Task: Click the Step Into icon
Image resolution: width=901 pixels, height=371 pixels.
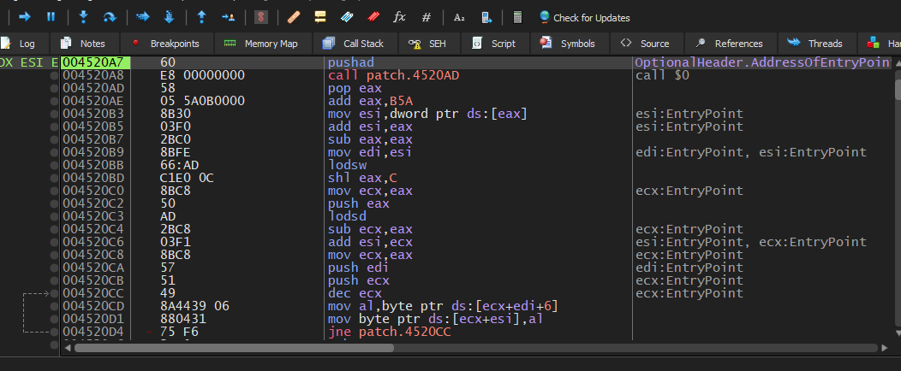Action: click(83, 17)
